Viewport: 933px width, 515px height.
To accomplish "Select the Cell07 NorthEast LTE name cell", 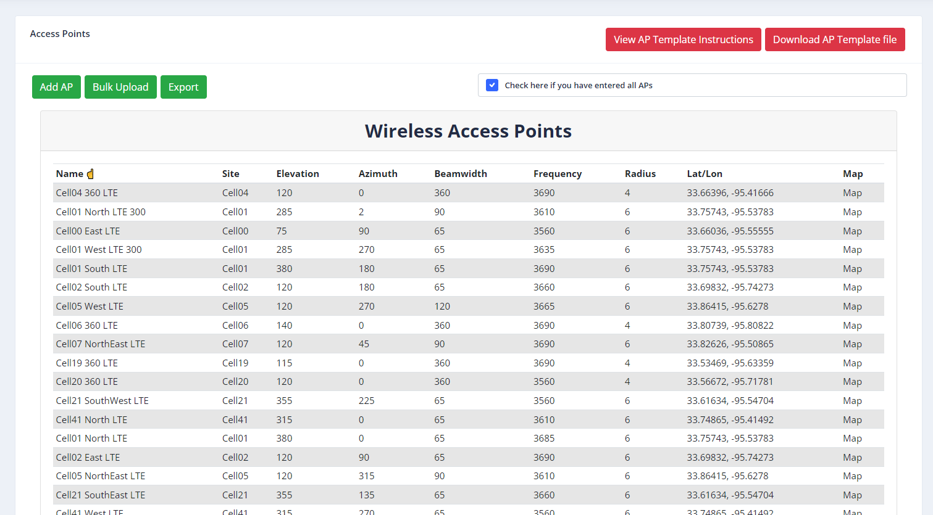I will (101, 344).
